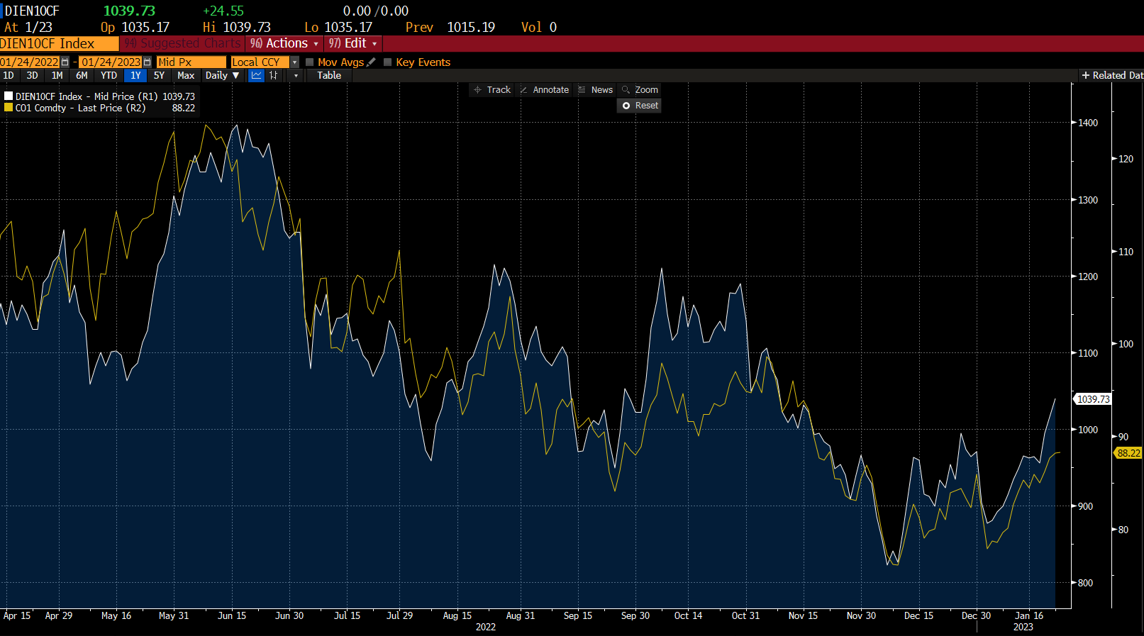Viewport: 1144px width, 636px height.
Task: Open 94) Suggested Charts
Action: point(182,43)
